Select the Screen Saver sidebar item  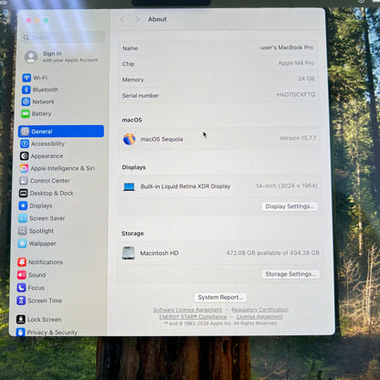point(42,218)
